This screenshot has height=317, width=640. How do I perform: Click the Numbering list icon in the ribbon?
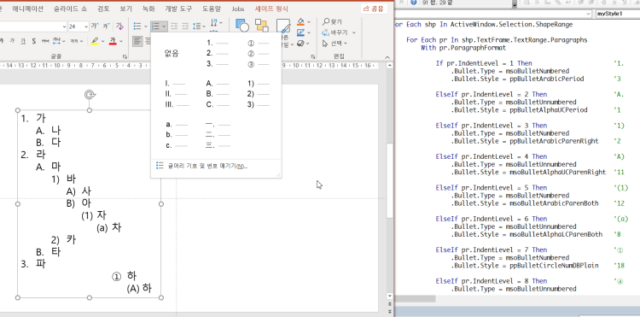pos(155,26)
